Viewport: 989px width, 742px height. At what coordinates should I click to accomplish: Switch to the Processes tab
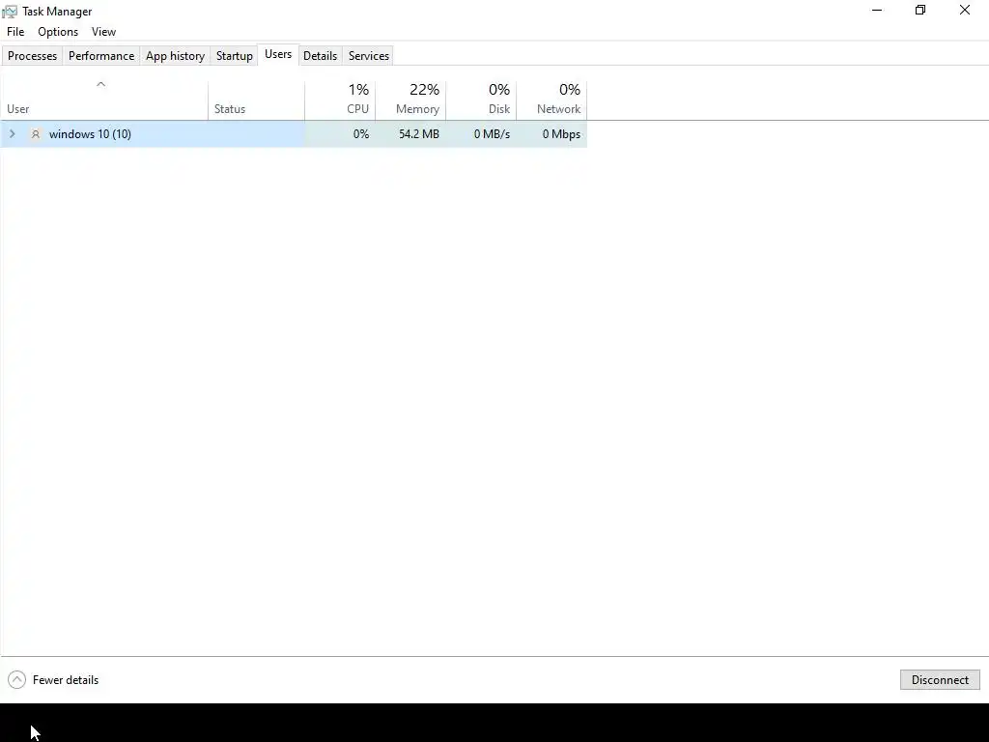[x=32, y=55]
